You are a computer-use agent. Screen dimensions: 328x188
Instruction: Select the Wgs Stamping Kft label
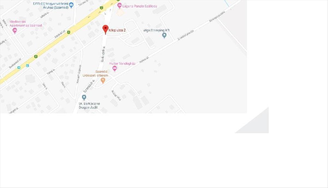pos(156,30)
